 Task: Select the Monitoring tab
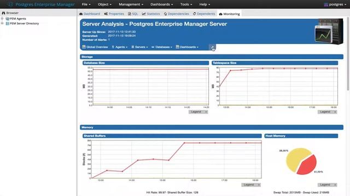point(230,14)
